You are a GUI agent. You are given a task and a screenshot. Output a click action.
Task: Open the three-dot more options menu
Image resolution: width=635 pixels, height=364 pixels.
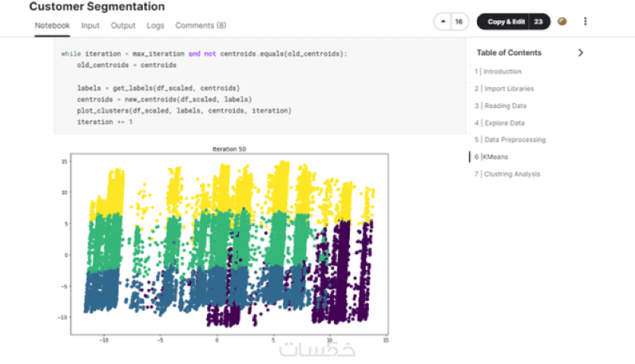pyautogui.click(x=585, y=22)
